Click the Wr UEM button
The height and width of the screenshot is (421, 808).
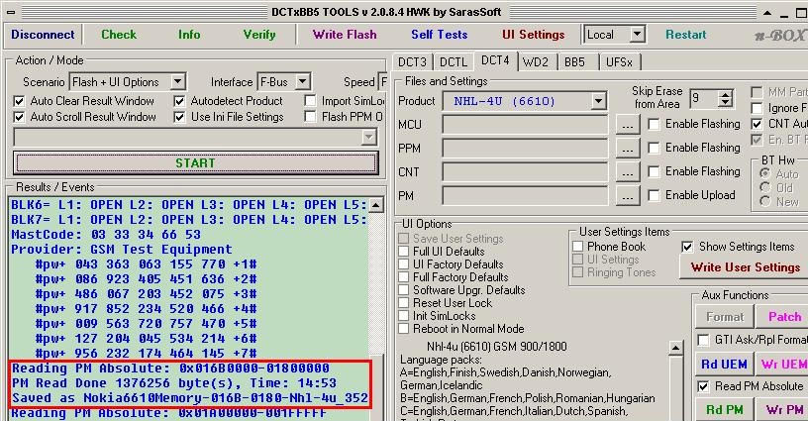pyautogui.click(x=784, y=365)
